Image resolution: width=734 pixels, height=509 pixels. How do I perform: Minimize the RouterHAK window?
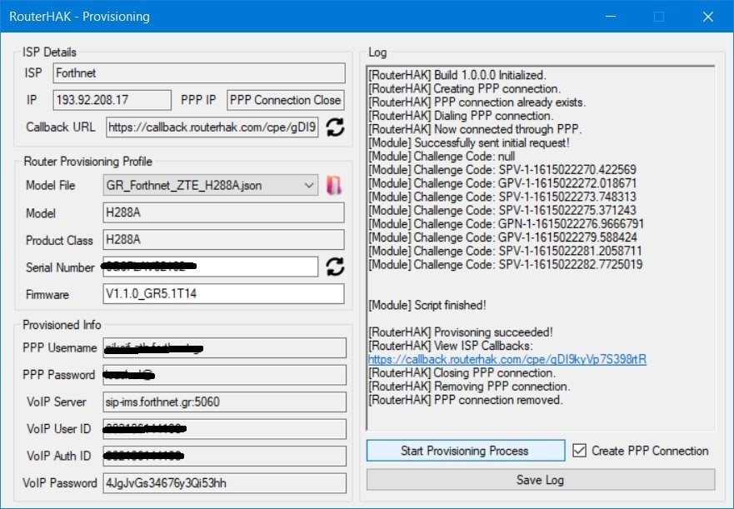click(611, 17)
